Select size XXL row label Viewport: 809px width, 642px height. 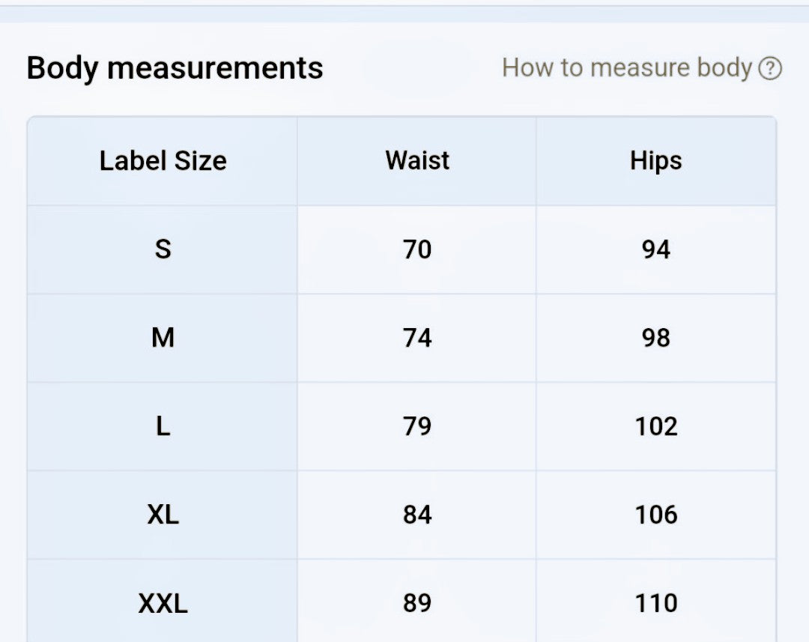163,603
